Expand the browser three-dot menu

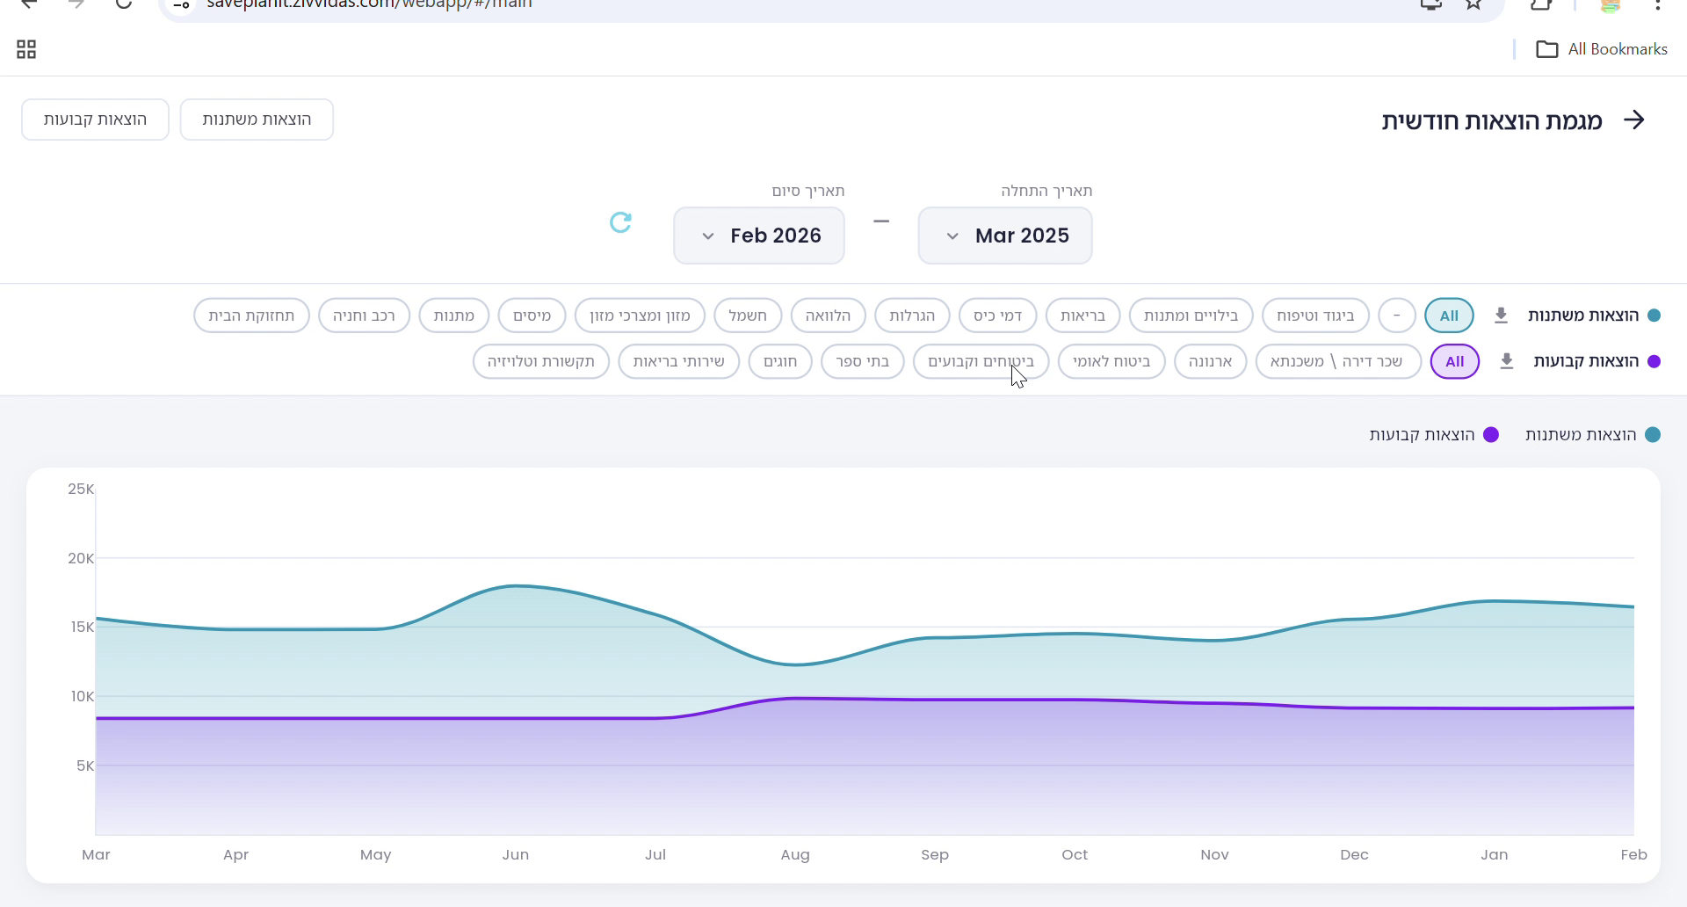point(1657,4)
